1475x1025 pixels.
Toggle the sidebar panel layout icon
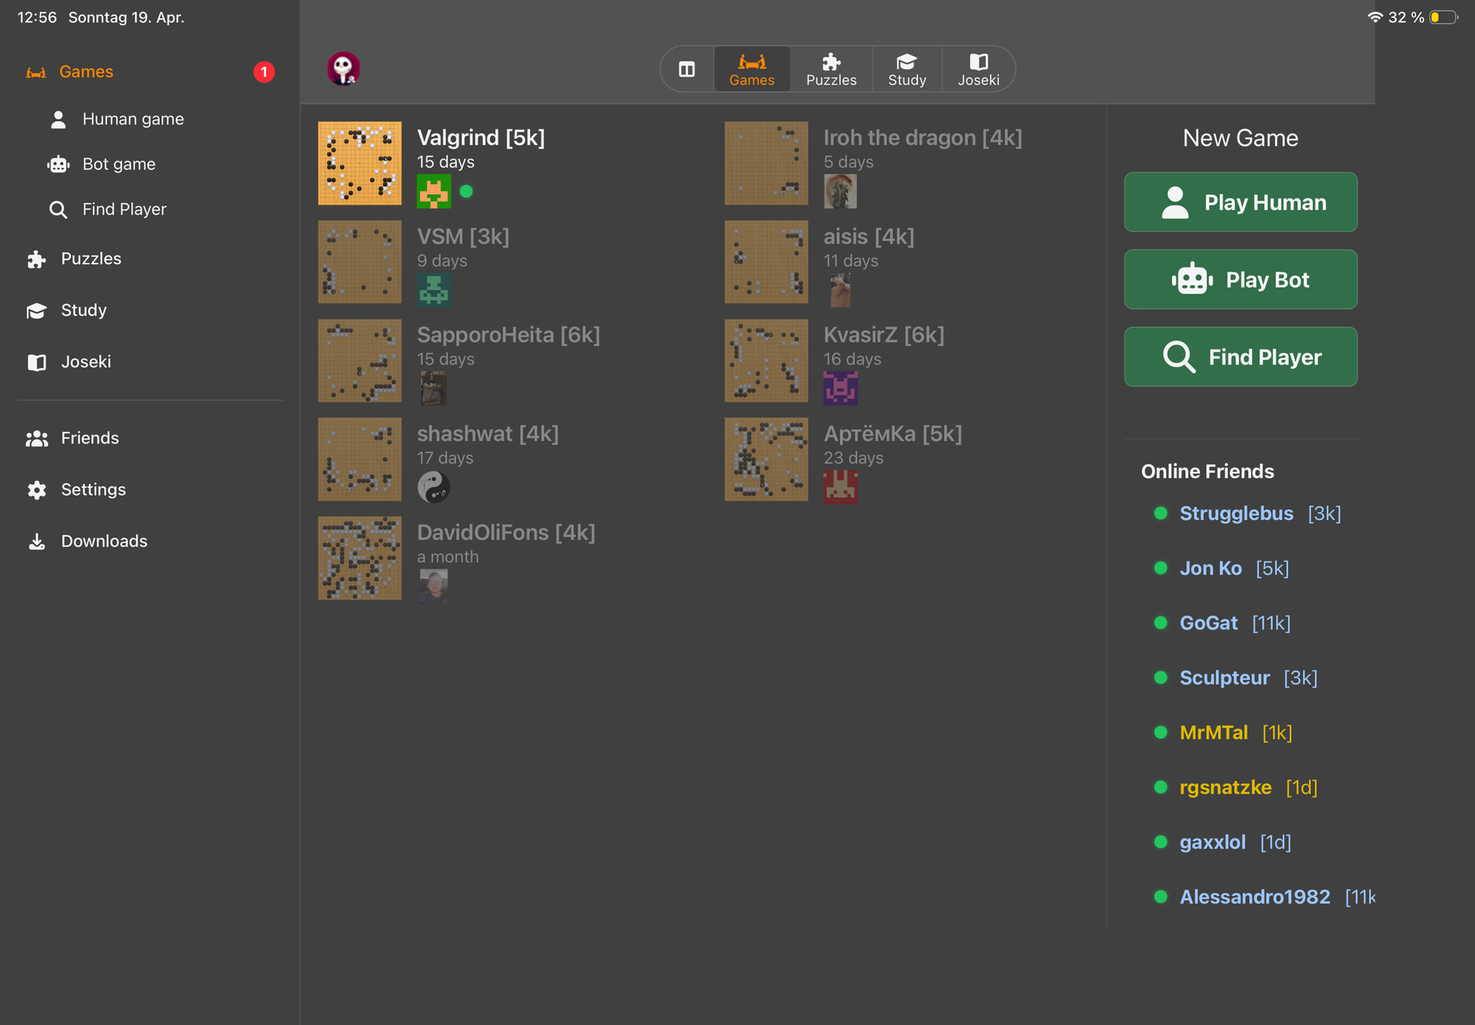pyautogui.click(x=687, y=69)
